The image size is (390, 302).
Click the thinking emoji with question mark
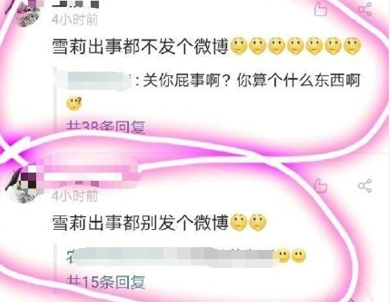click(x=74, y=104)
